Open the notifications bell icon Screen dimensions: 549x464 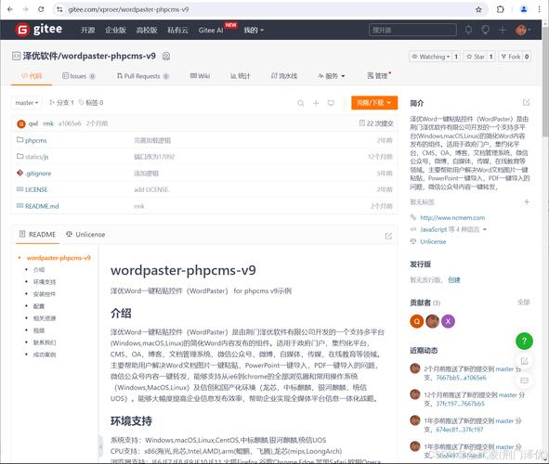pos(468,30)
